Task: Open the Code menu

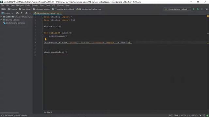Action: click(x=27, y=5)
